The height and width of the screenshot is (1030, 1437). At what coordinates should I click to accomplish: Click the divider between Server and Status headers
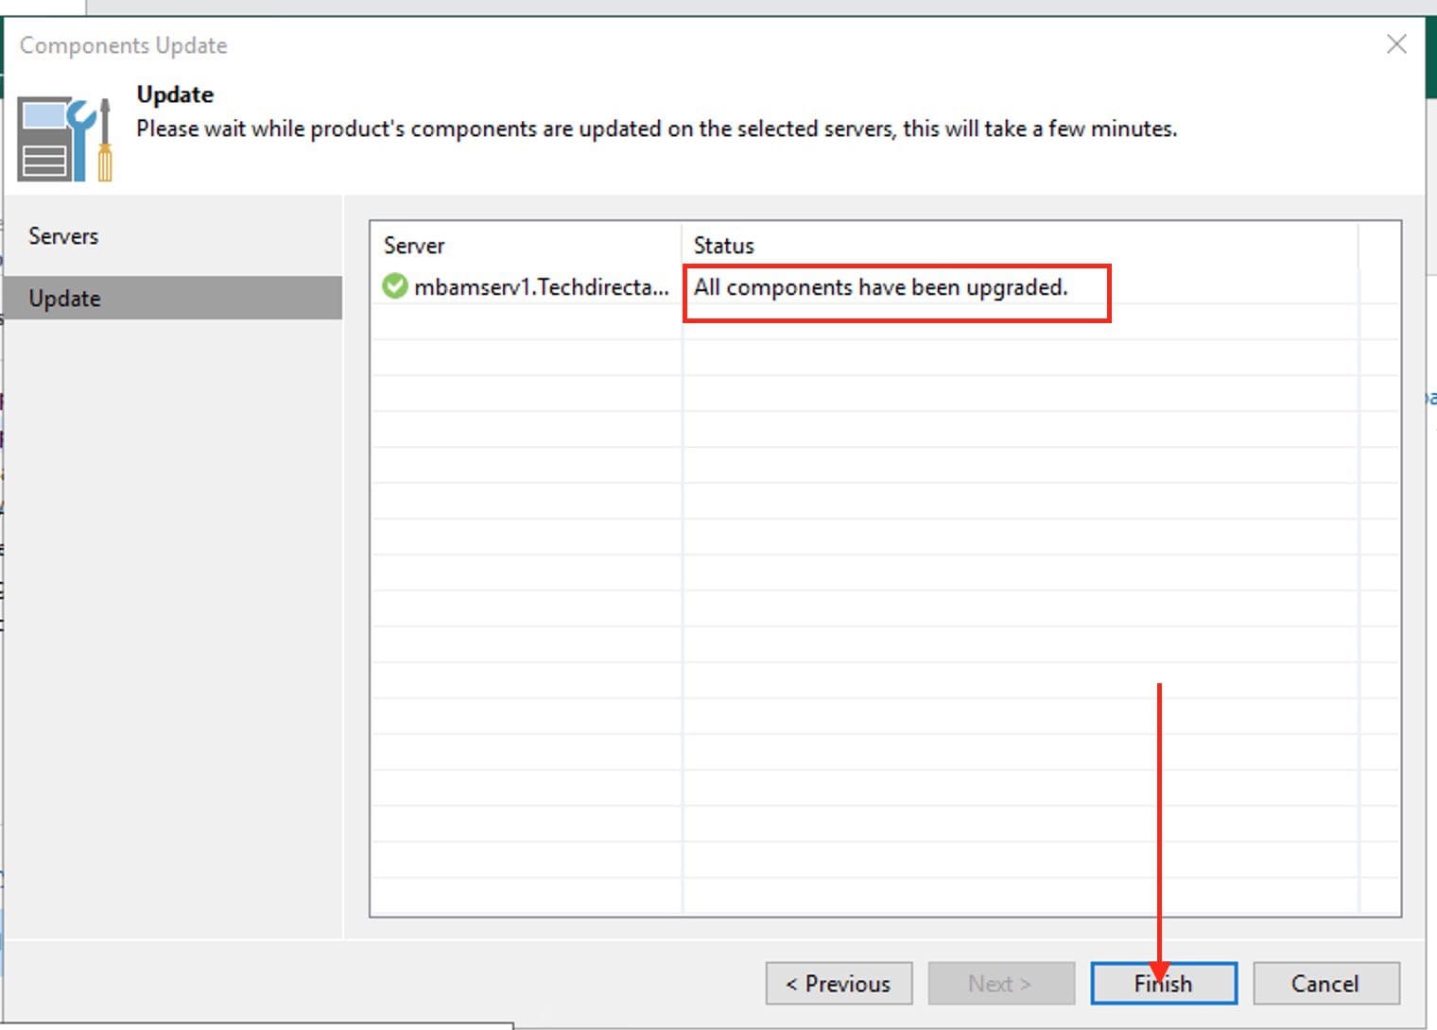(682, 246)
